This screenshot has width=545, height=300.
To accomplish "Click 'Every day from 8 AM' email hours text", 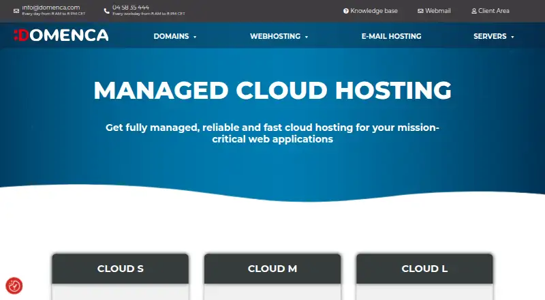I will point(54,14).
